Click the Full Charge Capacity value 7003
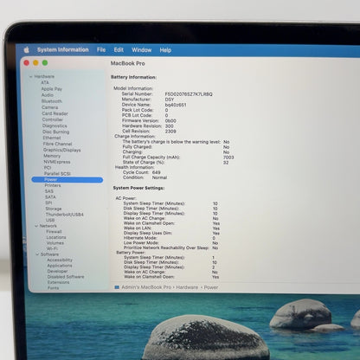Viewport: 360px width, 360px height. pyautogui.click(x=228, y=157)
